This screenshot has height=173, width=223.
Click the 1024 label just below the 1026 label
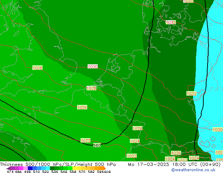point(135,141)
